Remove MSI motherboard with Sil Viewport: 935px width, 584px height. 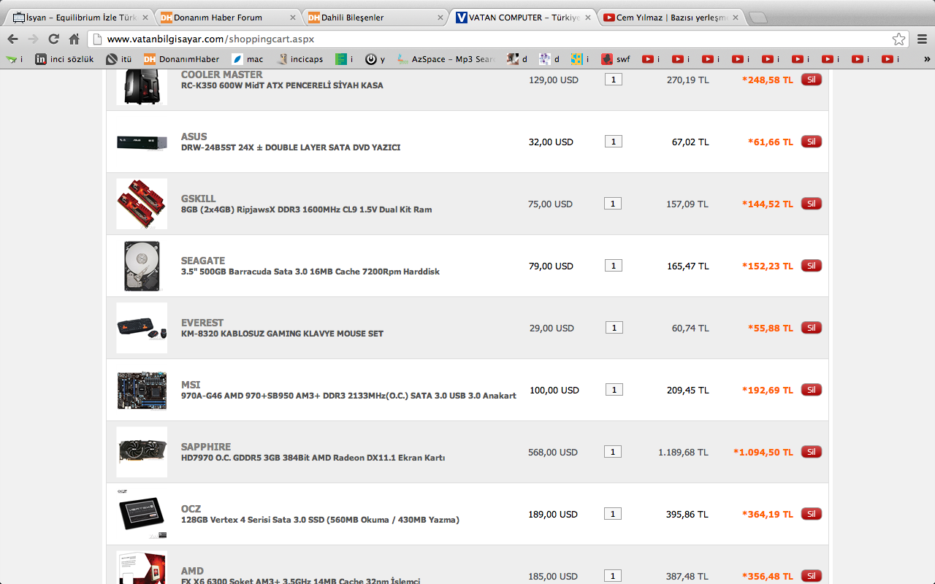(811, 390)
